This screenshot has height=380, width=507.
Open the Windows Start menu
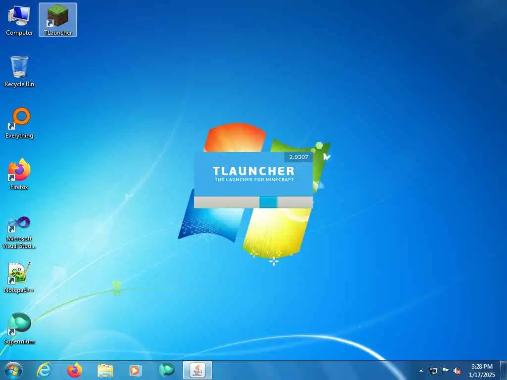[13, 370]
